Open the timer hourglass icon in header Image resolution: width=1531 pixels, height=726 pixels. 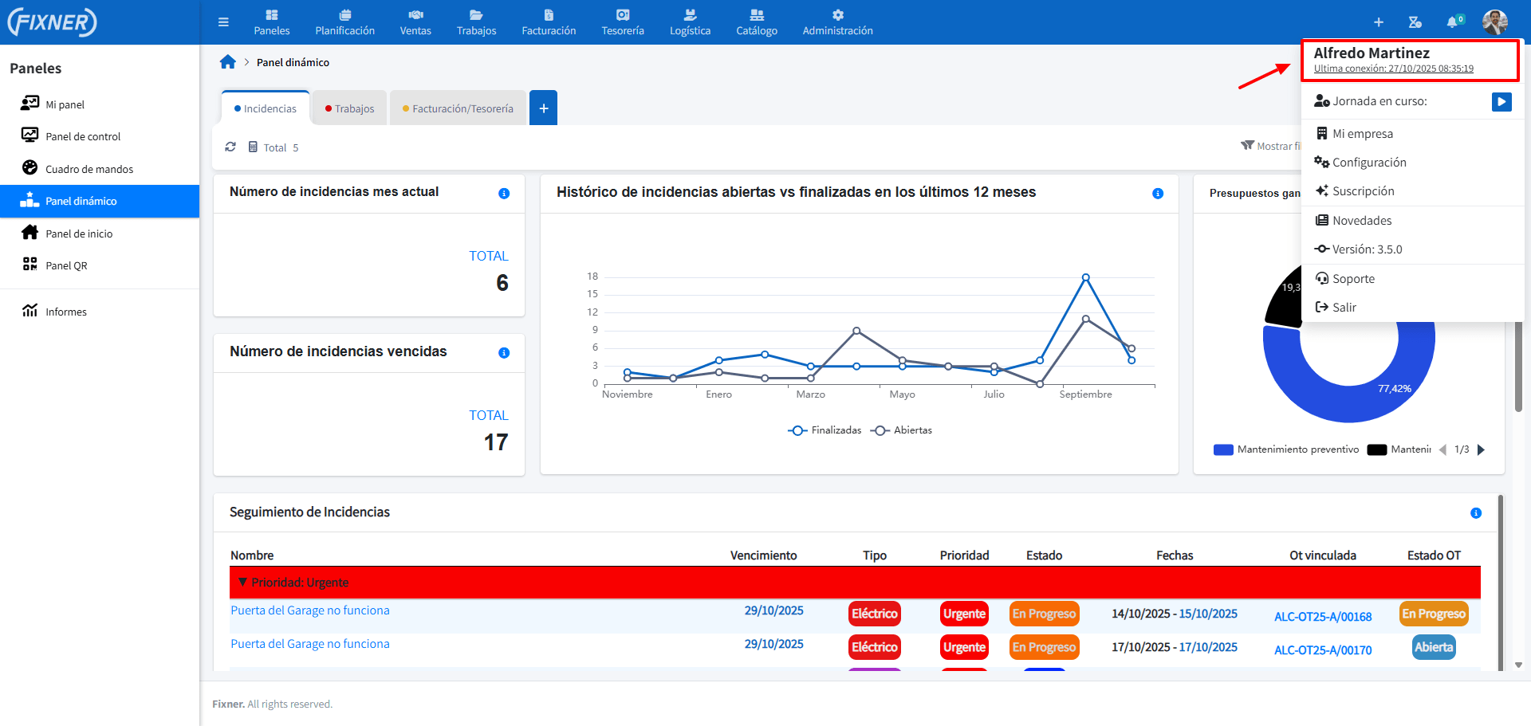tap(1415, 22)
